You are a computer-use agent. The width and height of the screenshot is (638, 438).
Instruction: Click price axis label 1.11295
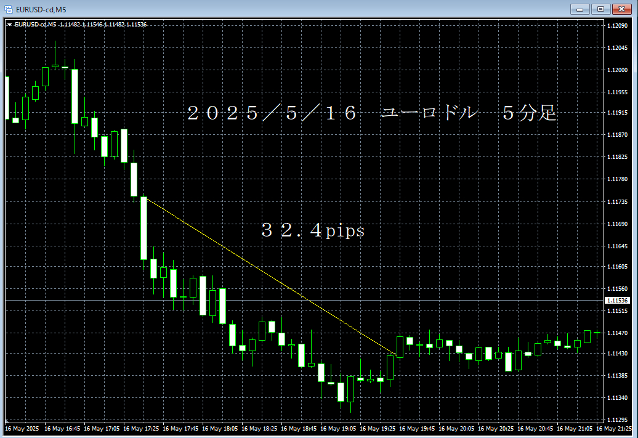[x=617, y=420]
